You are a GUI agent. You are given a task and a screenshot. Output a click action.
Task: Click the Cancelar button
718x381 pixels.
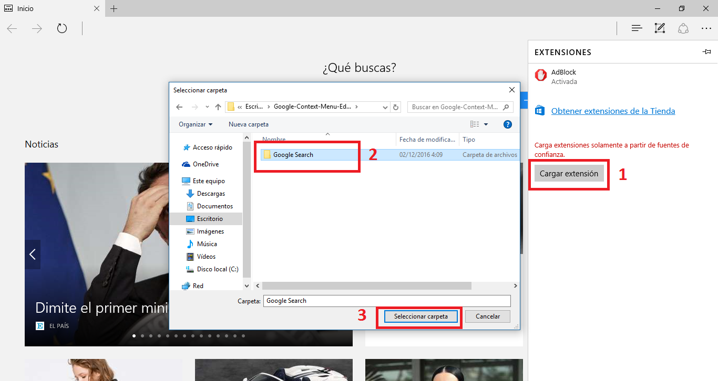tap(488, 316)
